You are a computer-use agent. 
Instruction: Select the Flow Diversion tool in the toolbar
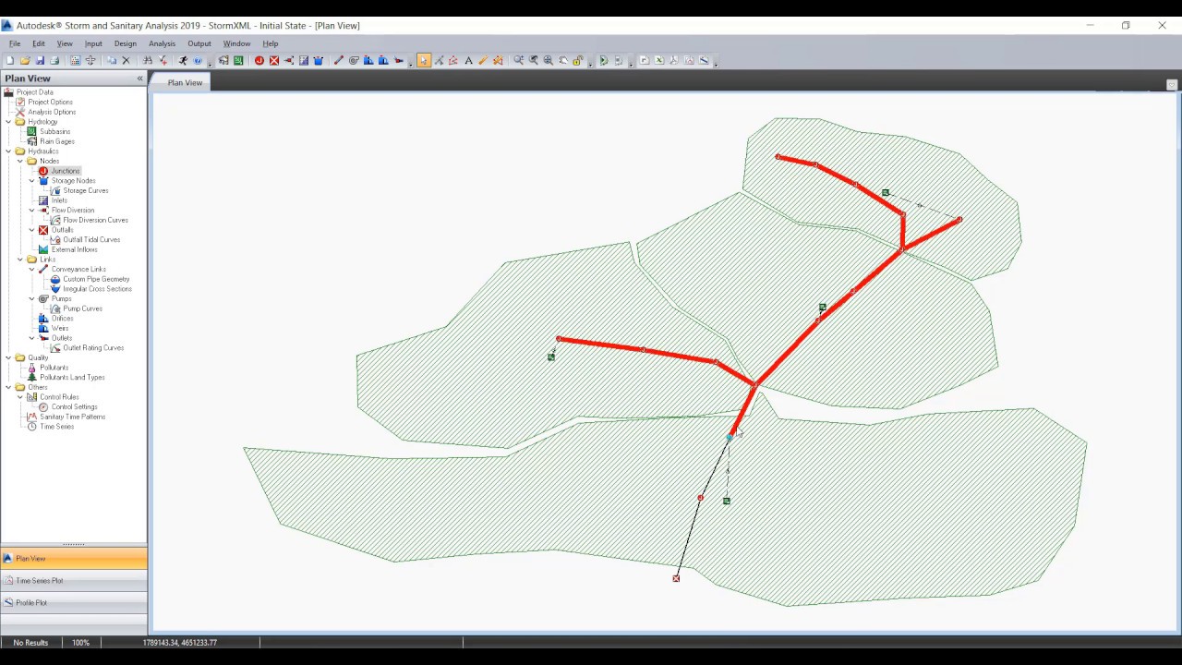click(x=289, y=61)
